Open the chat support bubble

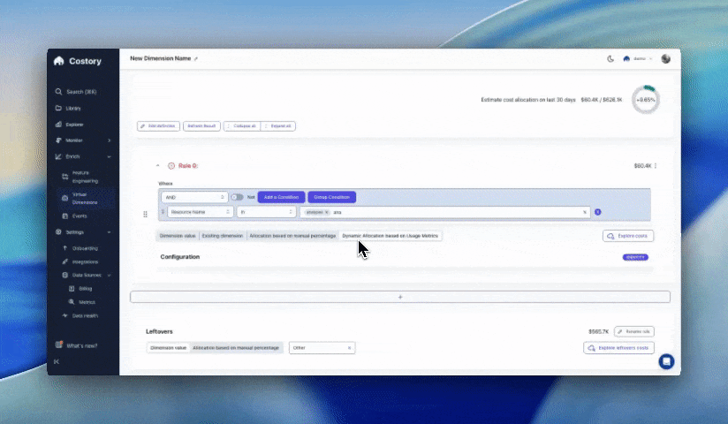coord(666,361)
